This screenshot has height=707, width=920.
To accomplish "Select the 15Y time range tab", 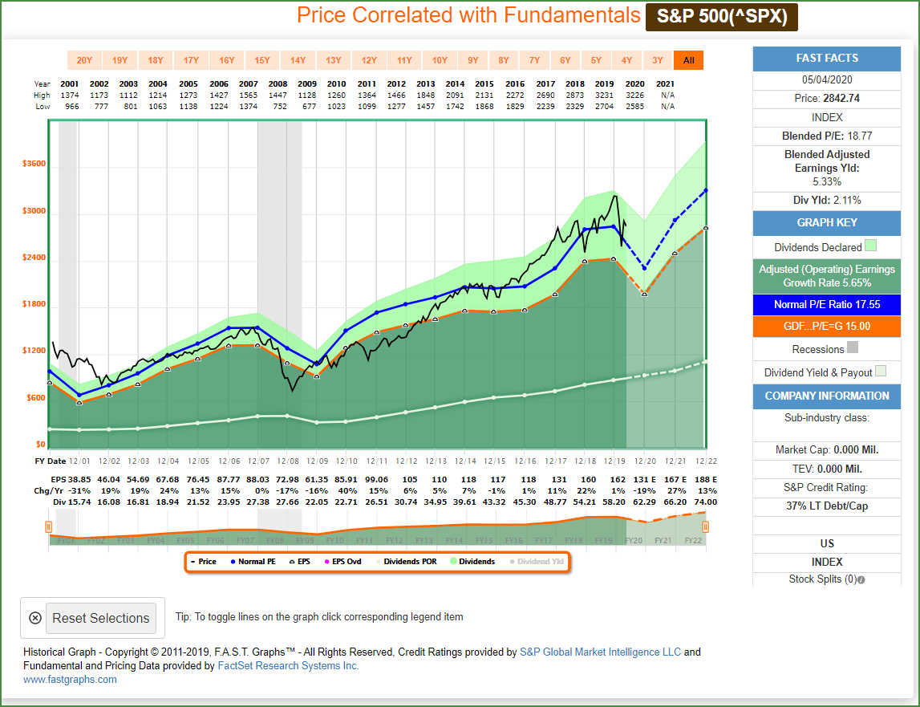I will 262,60.
